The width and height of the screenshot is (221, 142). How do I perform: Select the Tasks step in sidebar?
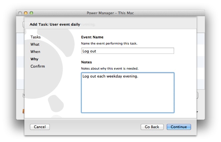[x=36, y=37]
